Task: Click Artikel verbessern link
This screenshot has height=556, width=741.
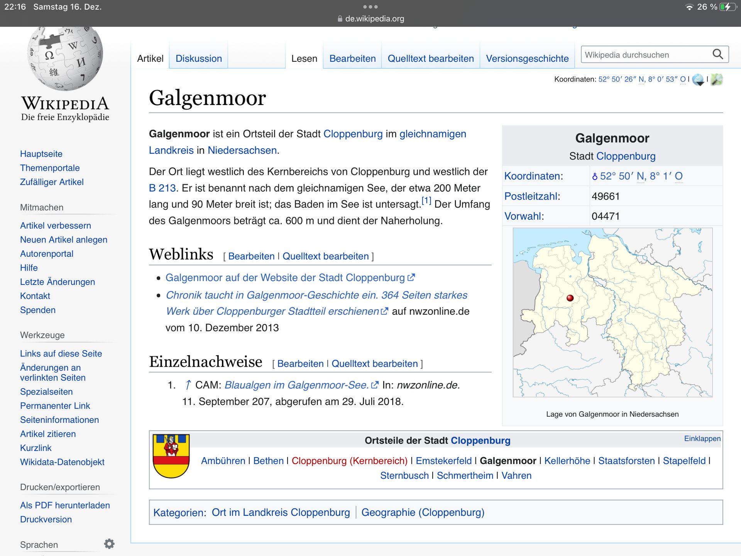Action: [x=56, y=225]
